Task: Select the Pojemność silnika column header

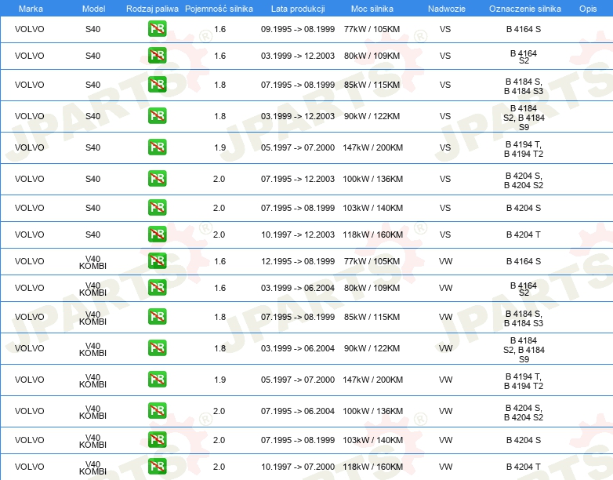Action: [x=219, y=9]
